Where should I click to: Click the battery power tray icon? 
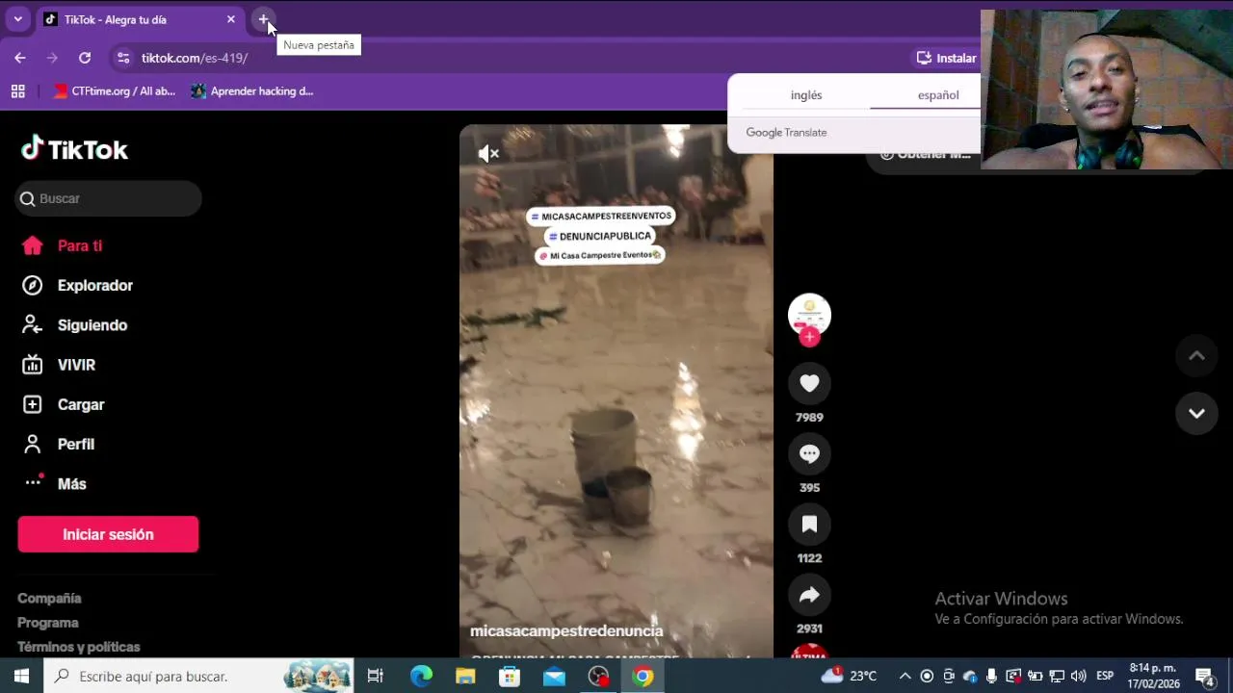[x=1036, y=676]
